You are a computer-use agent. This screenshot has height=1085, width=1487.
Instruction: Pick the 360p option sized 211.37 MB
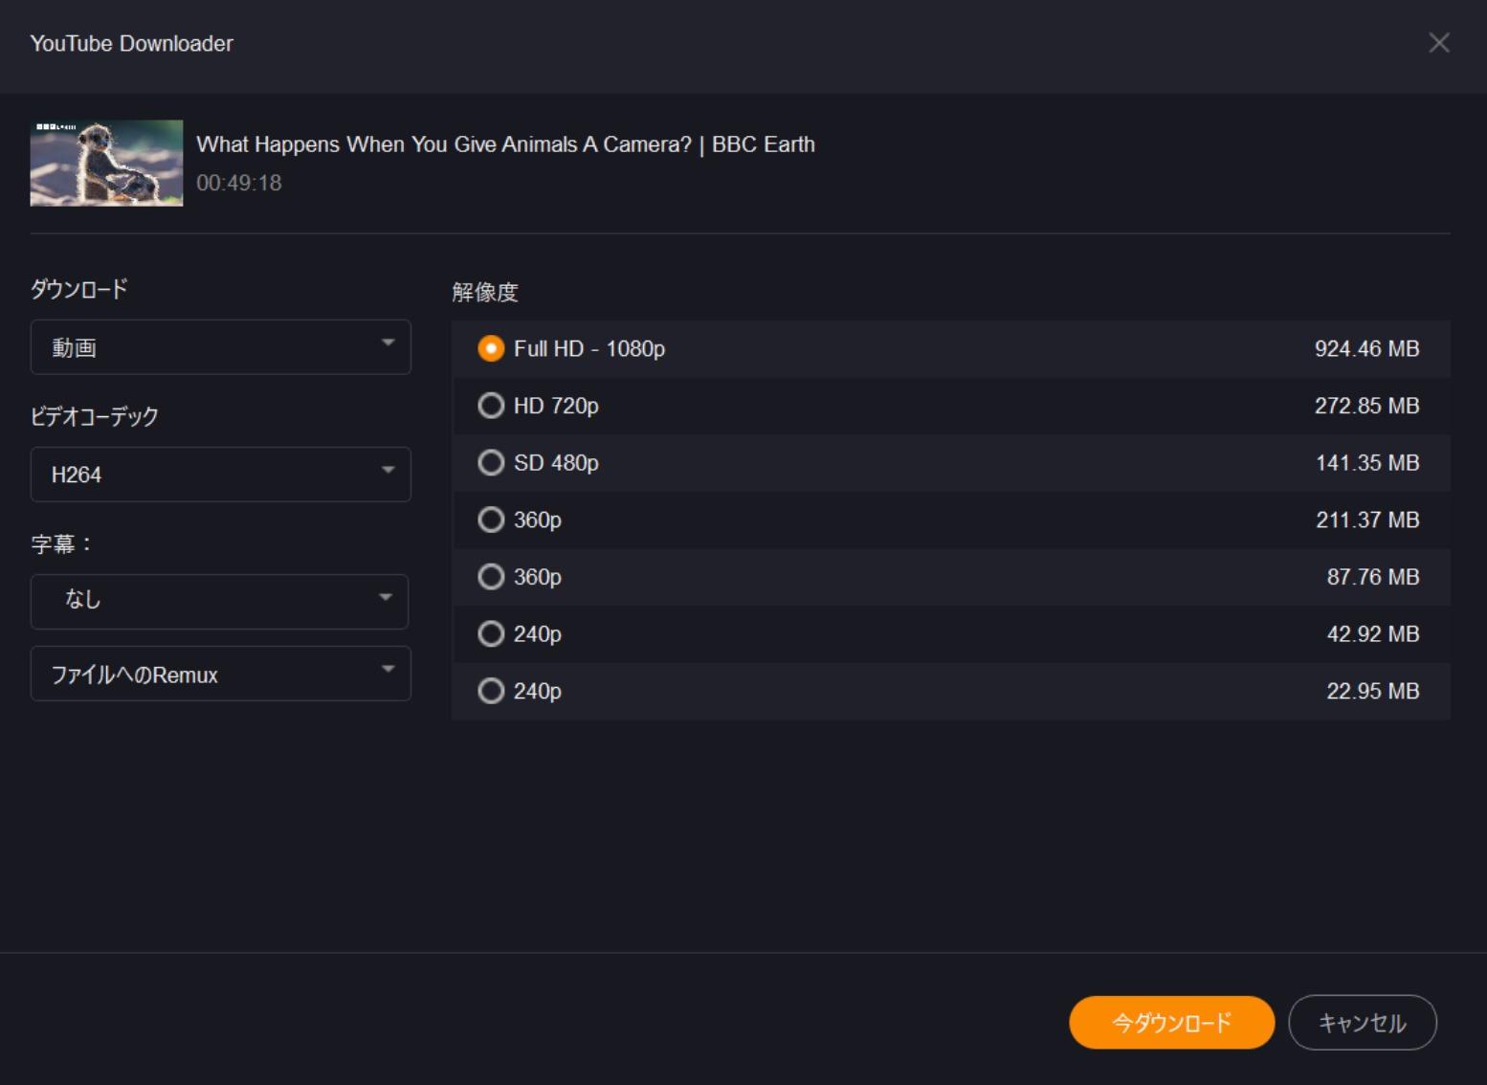click(x=491, y=520)
